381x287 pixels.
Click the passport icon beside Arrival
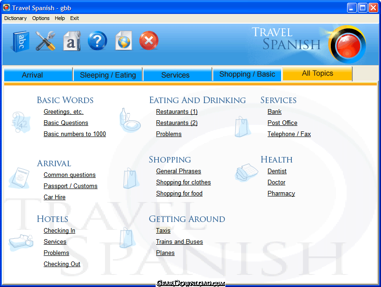coord(19,178)
